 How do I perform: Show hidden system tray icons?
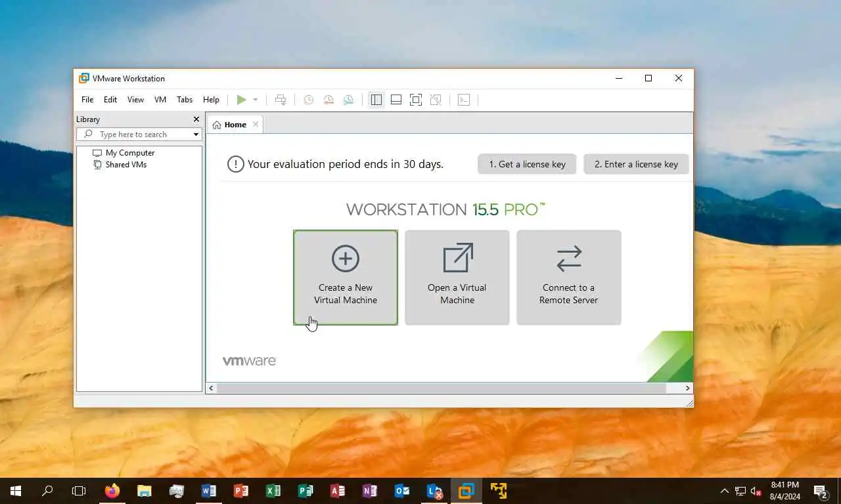tap(725, 491)
